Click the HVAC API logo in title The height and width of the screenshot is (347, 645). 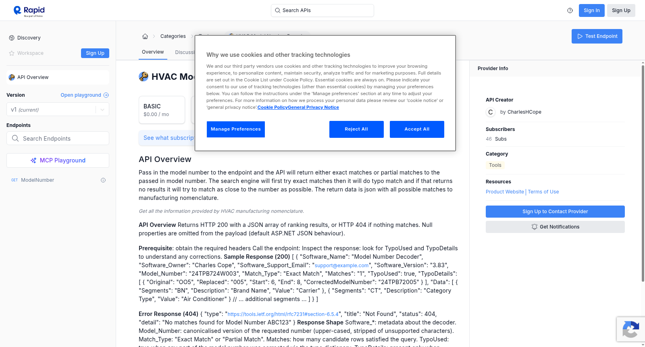point(144,77)
